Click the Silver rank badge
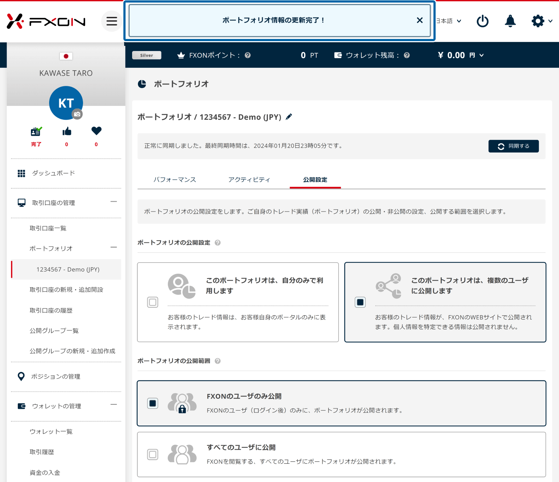Screen dimensions: 559x482 pos(147,55)
